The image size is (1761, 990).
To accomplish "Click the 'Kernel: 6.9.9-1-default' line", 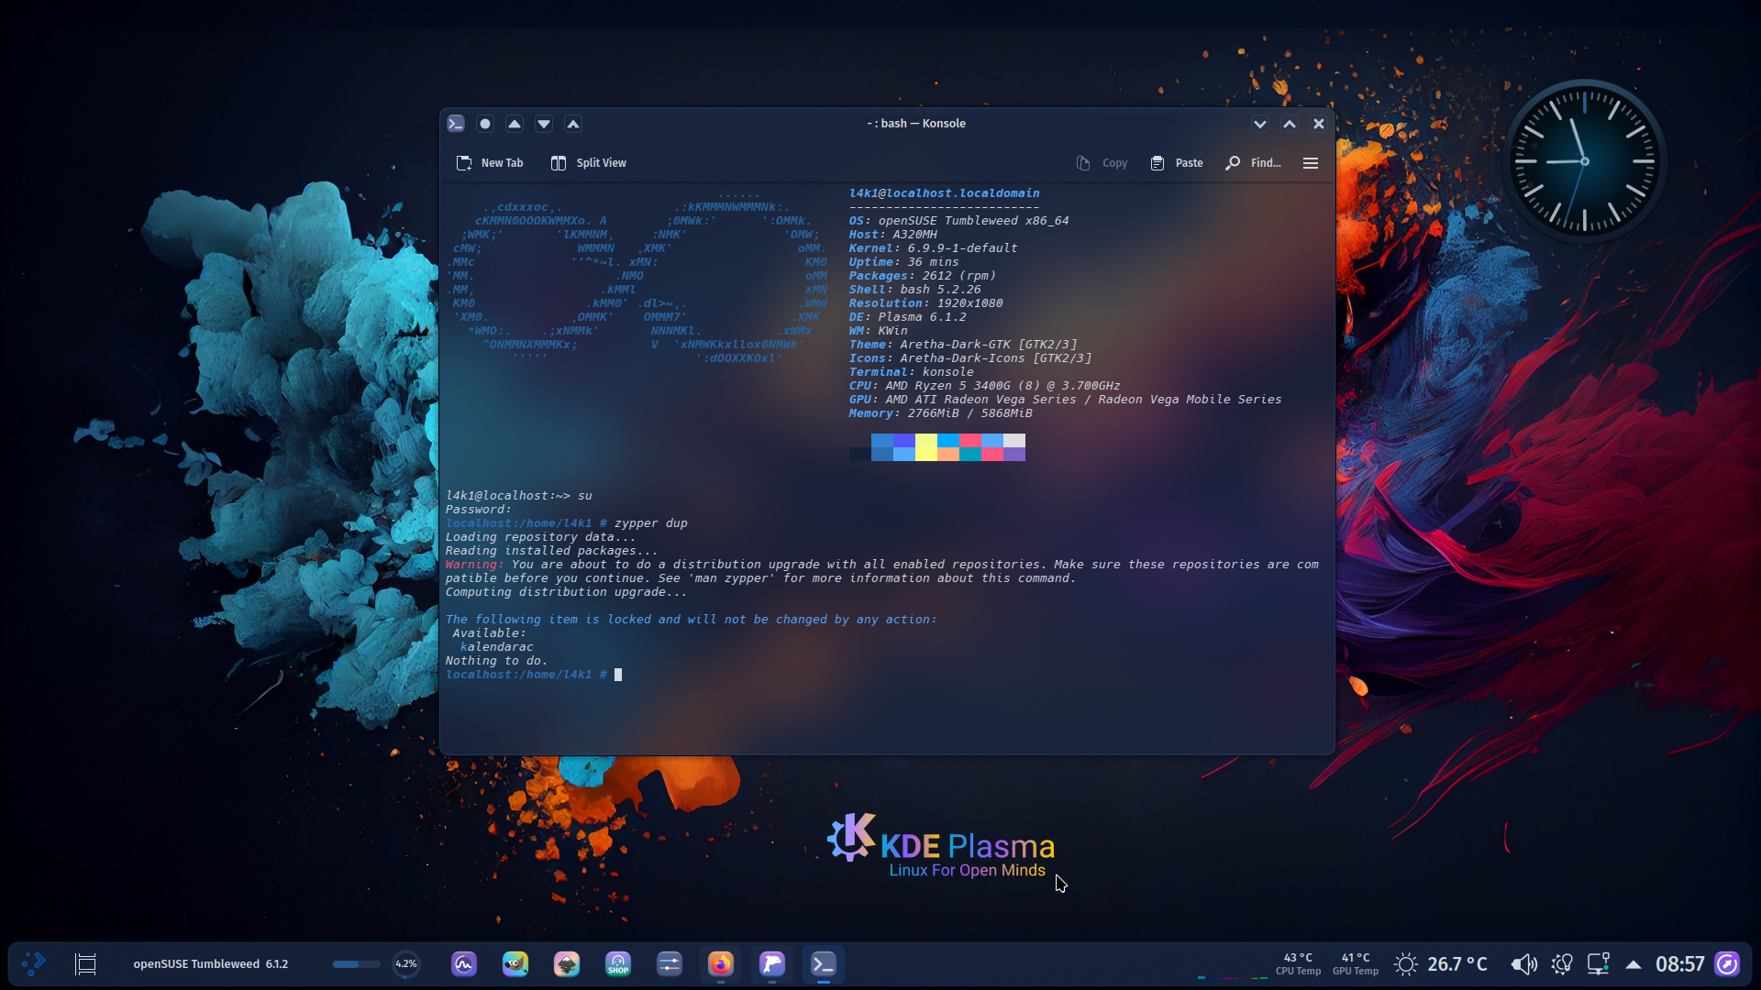I will point(933,248).
